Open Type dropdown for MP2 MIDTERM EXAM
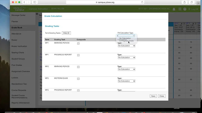Screen dimensions: 202x113 click(x=126, y=81)
